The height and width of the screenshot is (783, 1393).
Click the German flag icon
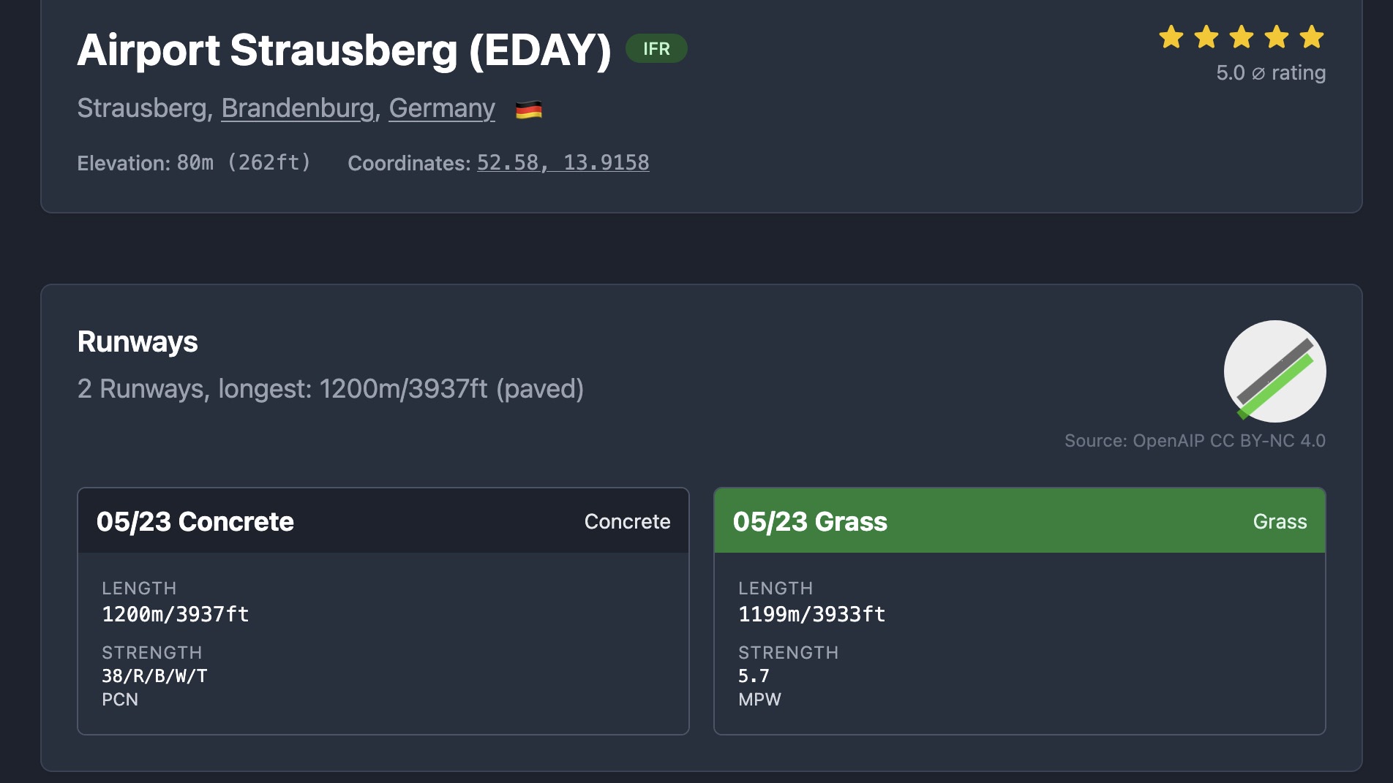(528, 110)
